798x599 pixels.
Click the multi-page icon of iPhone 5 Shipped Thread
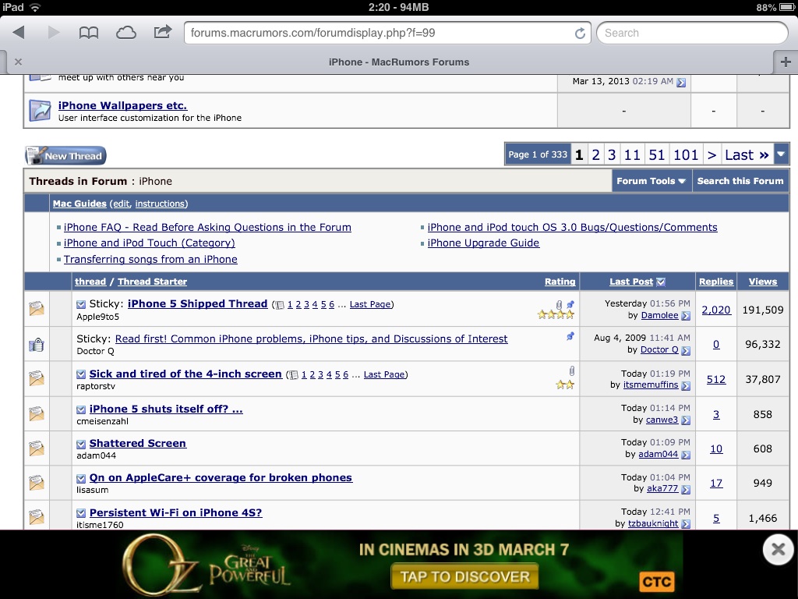click(279, 305)
